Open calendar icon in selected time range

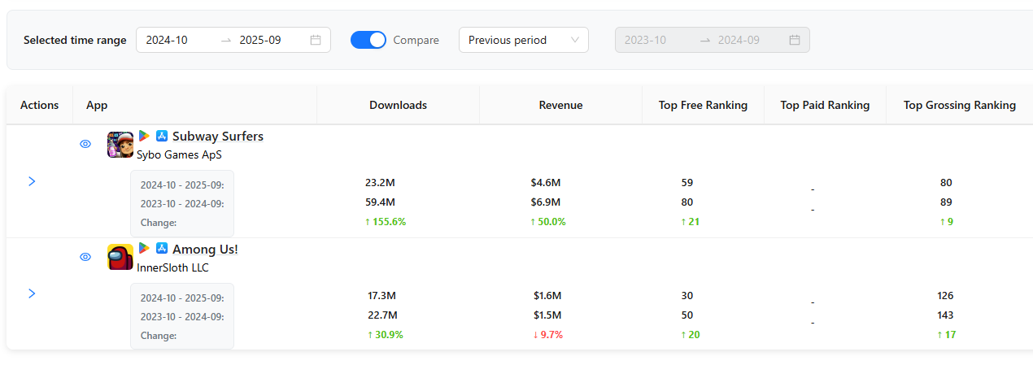coord(316,40)
